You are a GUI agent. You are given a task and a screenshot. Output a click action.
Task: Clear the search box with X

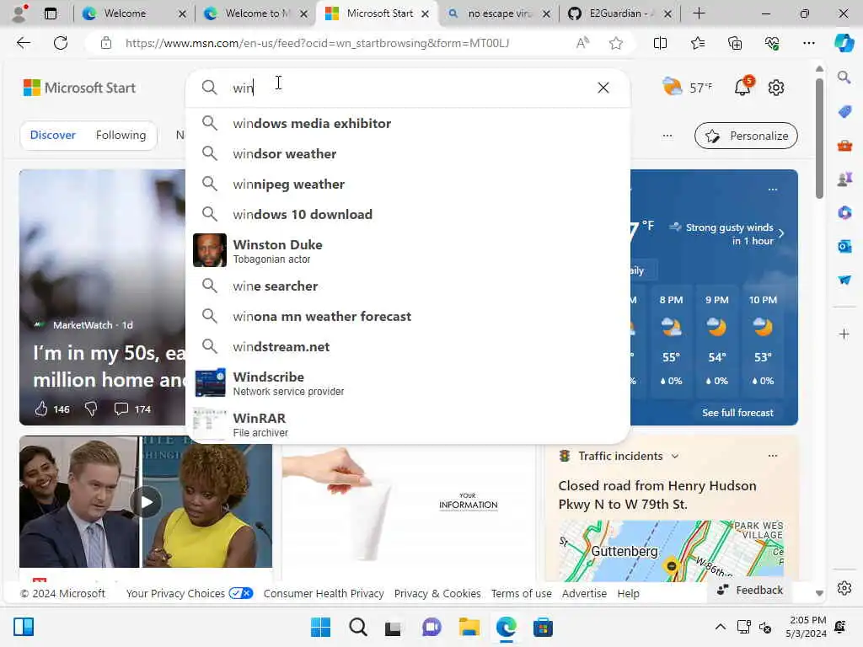[603, 88]
